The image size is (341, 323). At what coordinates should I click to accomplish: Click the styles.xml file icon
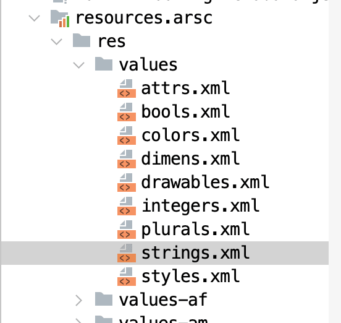pos(127,277)
